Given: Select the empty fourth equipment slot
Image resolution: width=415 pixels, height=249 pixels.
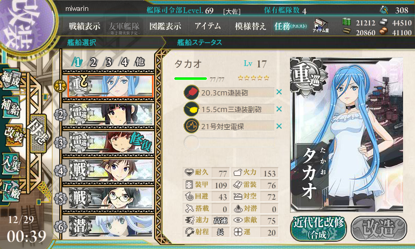Looking at the screenshot, I should click(229, 143).
